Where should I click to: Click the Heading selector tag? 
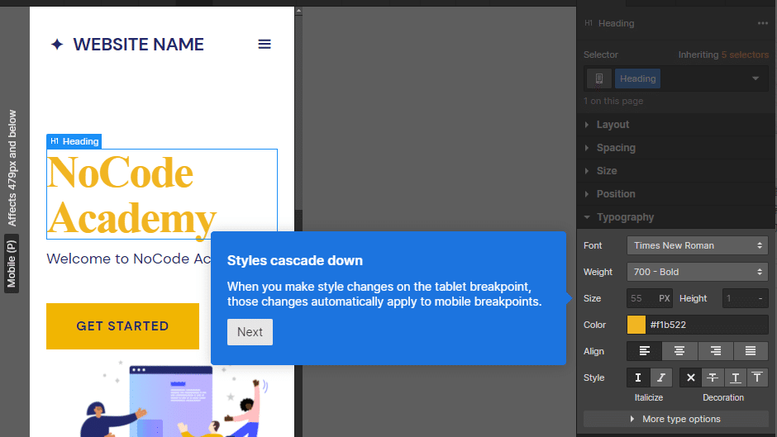(x=638, y=78)
